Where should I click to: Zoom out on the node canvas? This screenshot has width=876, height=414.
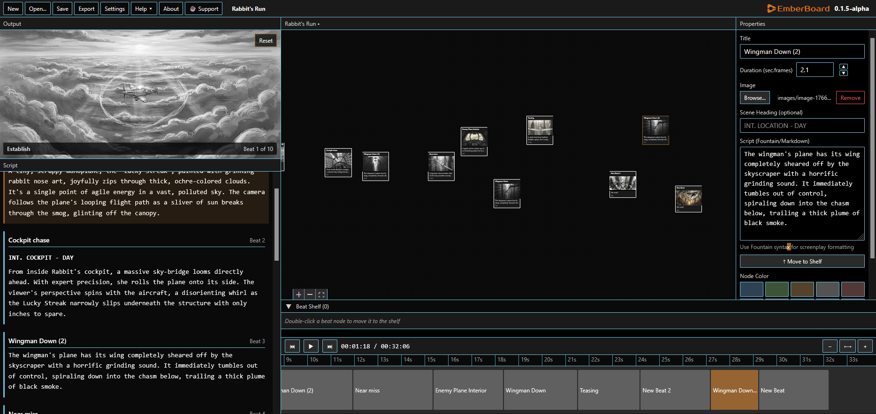pos(310,294)
